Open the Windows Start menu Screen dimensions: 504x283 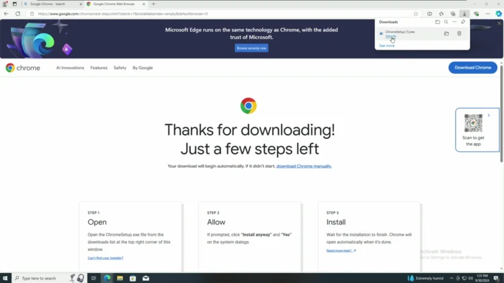5,278
